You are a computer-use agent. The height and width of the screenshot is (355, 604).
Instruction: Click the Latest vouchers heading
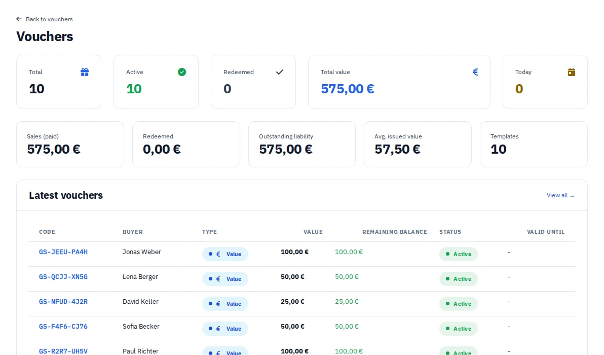tap(66, 195)
